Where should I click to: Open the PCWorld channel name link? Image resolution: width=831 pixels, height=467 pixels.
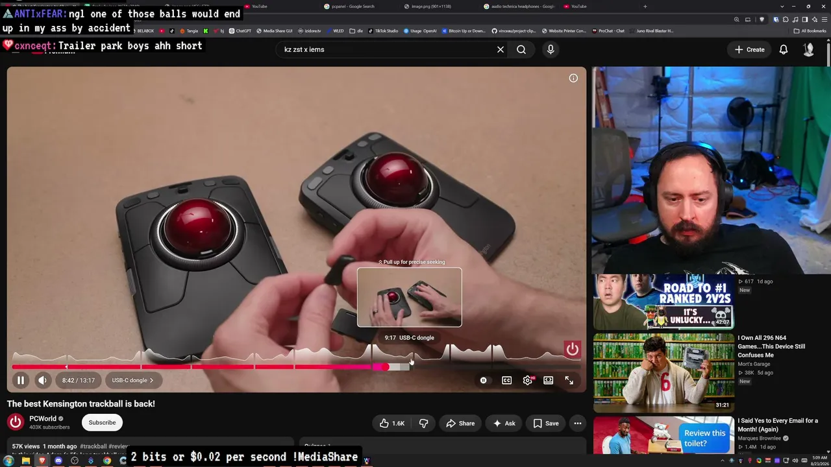point(43,419)
